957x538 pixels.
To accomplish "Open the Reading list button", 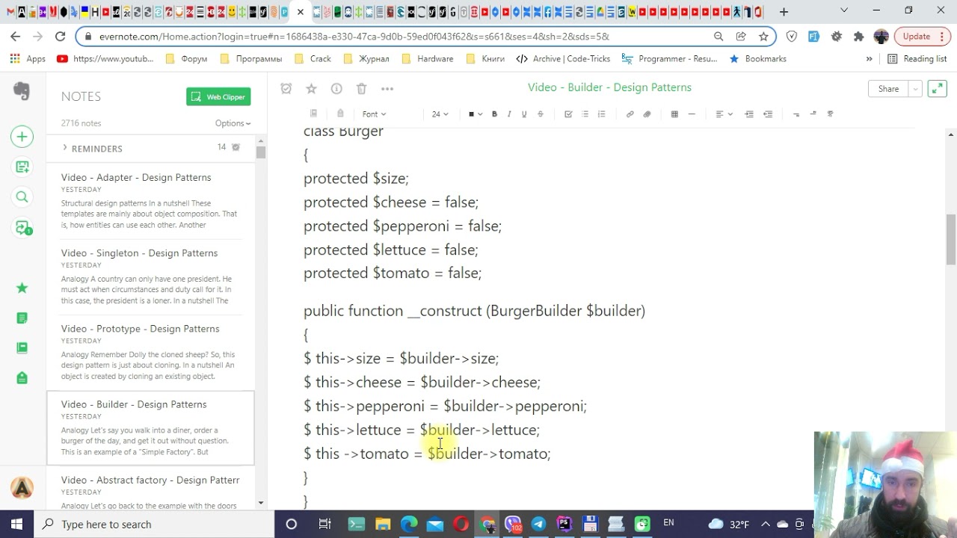I will (917, 58).
